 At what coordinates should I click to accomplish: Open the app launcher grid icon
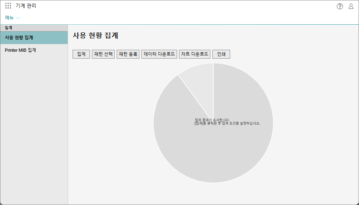[x=8, y=6]
